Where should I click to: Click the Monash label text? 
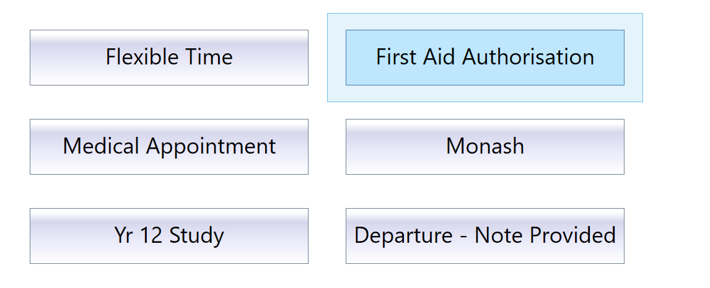pos(484,147)
